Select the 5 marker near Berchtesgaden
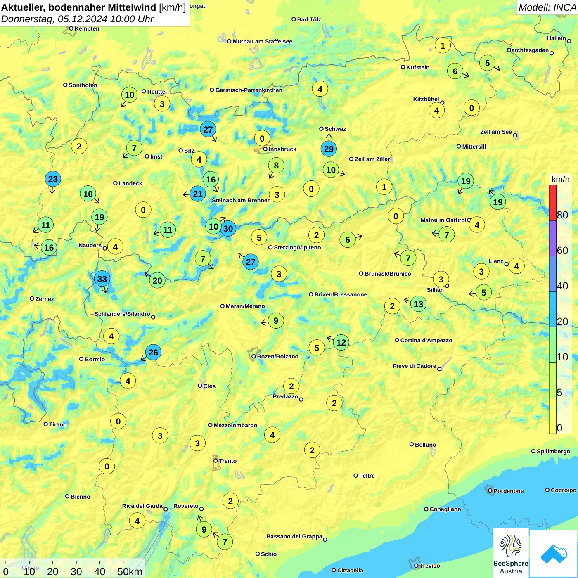578x578 pixels. [487, 63]
